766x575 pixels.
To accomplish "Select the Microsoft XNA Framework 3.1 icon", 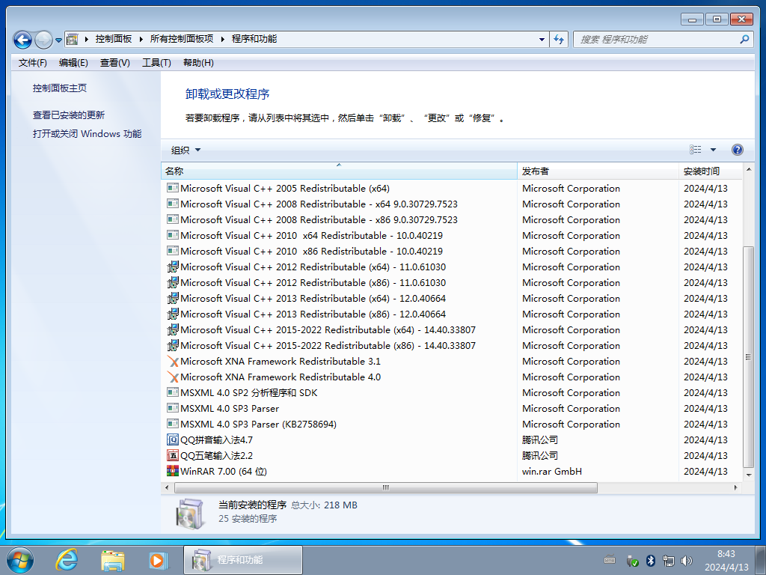I will [x=172, y=361].
